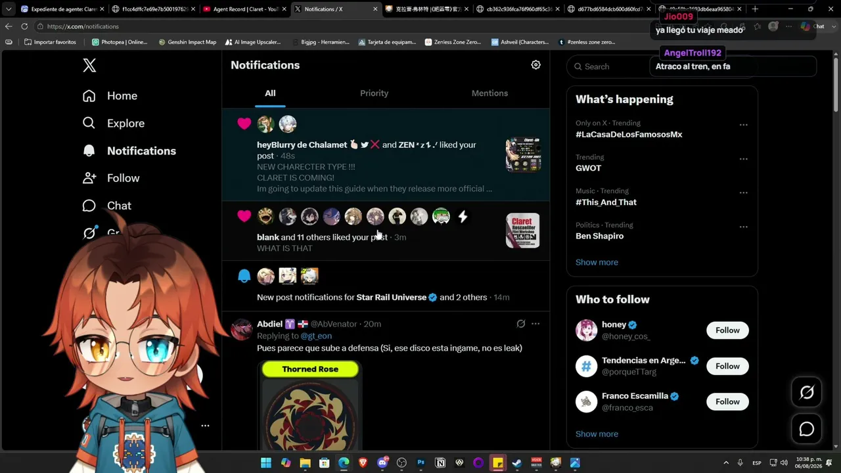Switch to Expediente de agente browser tab
Image resolution: width=841 pixels, height=473 pixels.
(x=62, y=9)
